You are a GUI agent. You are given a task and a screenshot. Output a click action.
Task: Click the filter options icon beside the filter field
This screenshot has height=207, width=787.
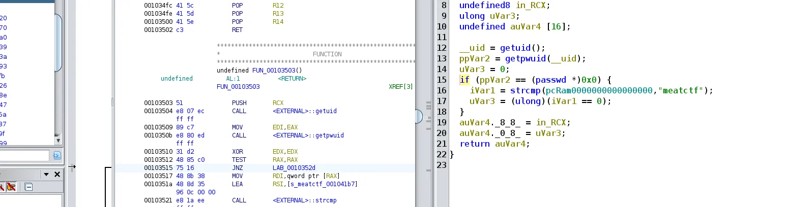pyautogui.click(x=57, y=155)
